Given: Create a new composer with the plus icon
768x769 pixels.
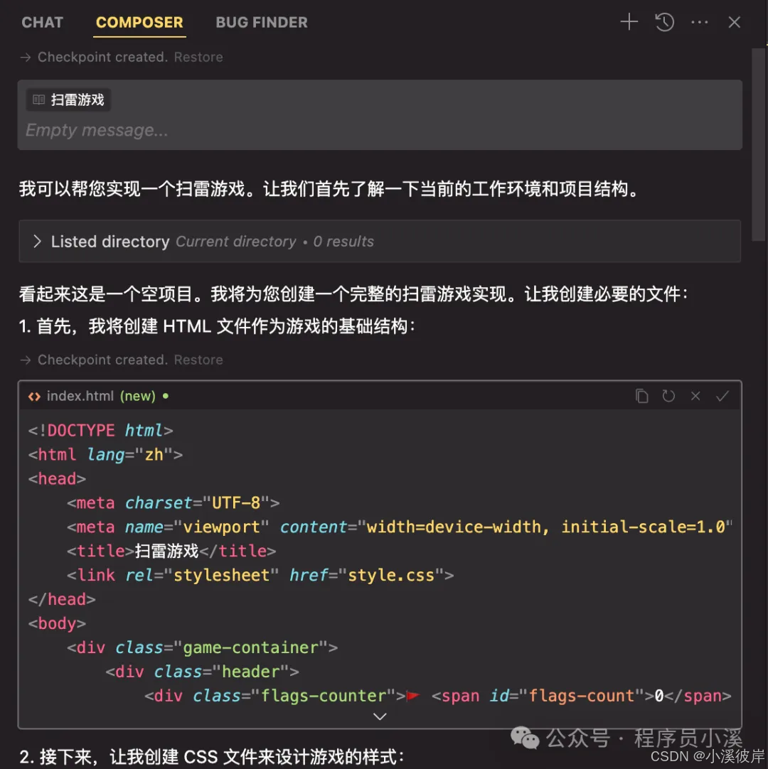Looking at the screenshot, I should [629, 22].
